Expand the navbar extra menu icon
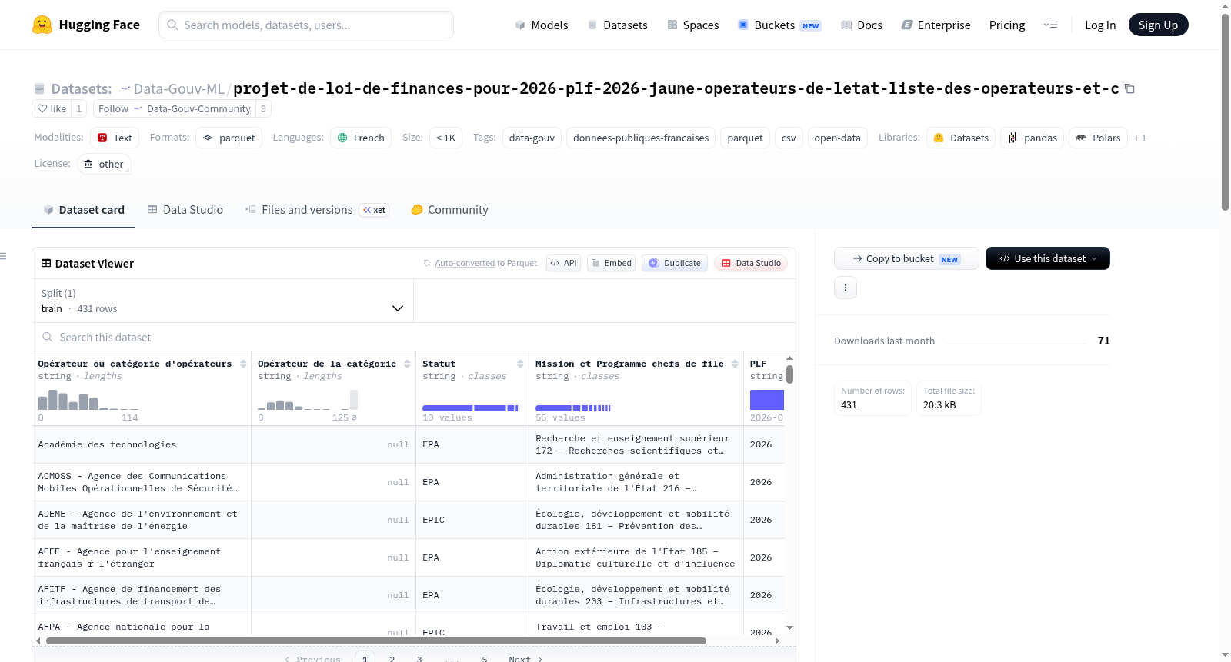1231x662 pixels. [x=1050, y=25]
